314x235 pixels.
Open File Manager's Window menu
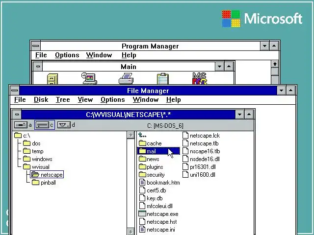click(x=146, y=99)
